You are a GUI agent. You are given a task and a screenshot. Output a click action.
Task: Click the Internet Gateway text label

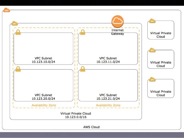pyautogui.click(x=117, y=32)
